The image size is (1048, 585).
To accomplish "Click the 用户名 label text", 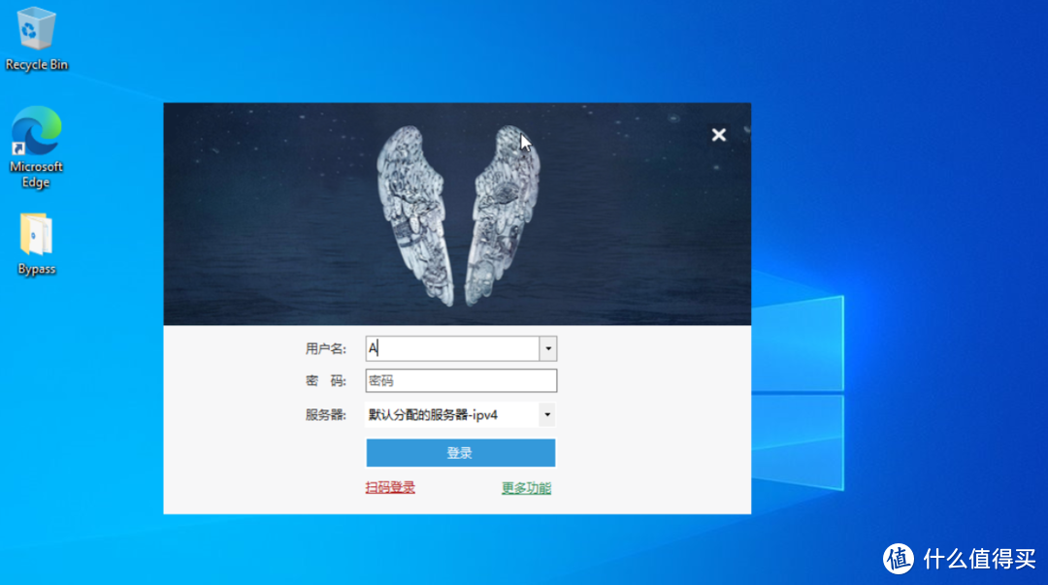I will [x=325, y=349].
